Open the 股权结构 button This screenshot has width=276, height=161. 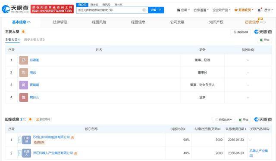43,119
